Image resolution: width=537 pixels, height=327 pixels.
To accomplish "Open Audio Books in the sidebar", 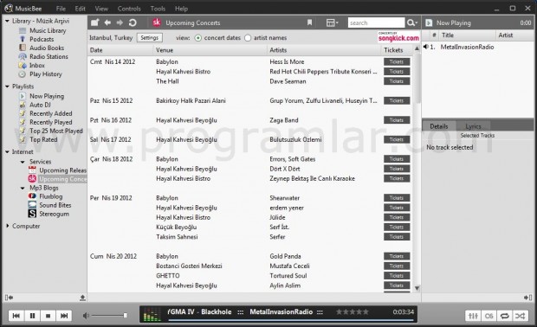I will tap(47, 48).
